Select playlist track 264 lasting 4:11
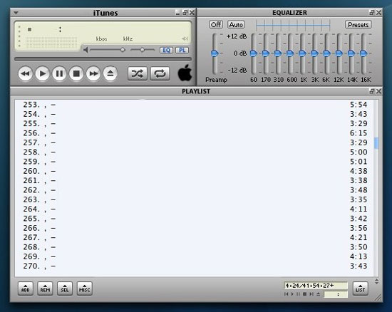 tap(195, 209)
